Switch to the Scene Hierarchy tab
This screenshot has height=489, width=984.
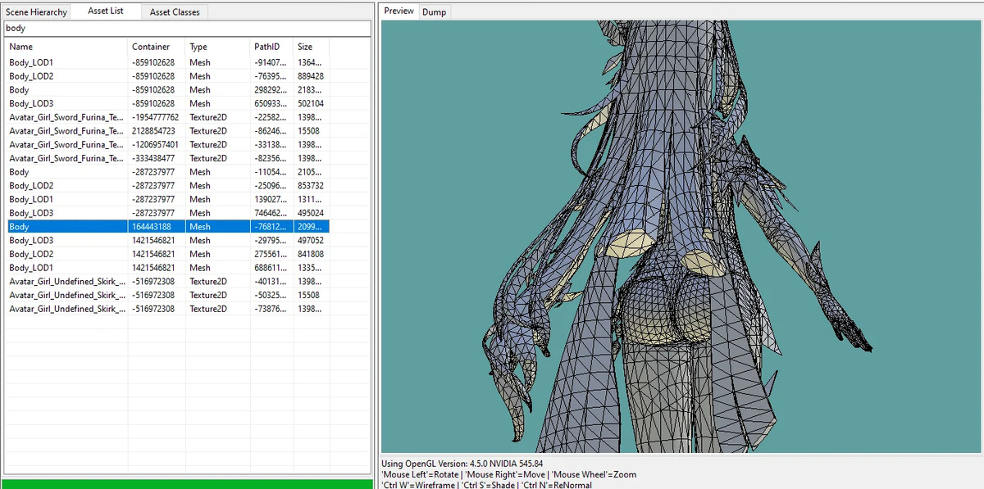tap(36, 12)
